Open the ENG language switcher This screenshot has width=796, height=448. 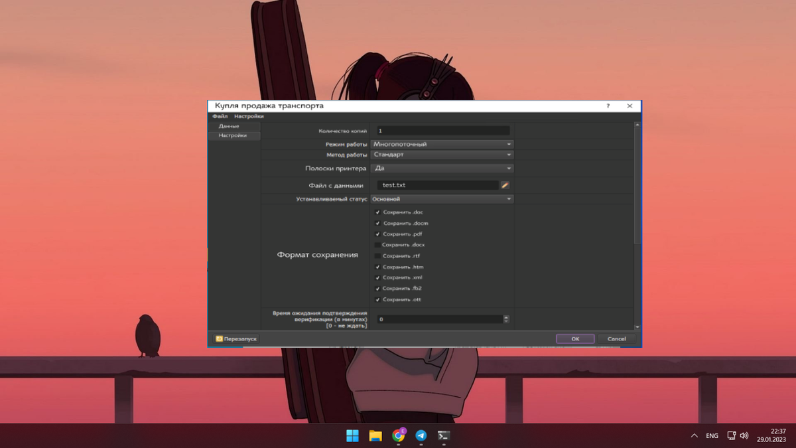712,436
